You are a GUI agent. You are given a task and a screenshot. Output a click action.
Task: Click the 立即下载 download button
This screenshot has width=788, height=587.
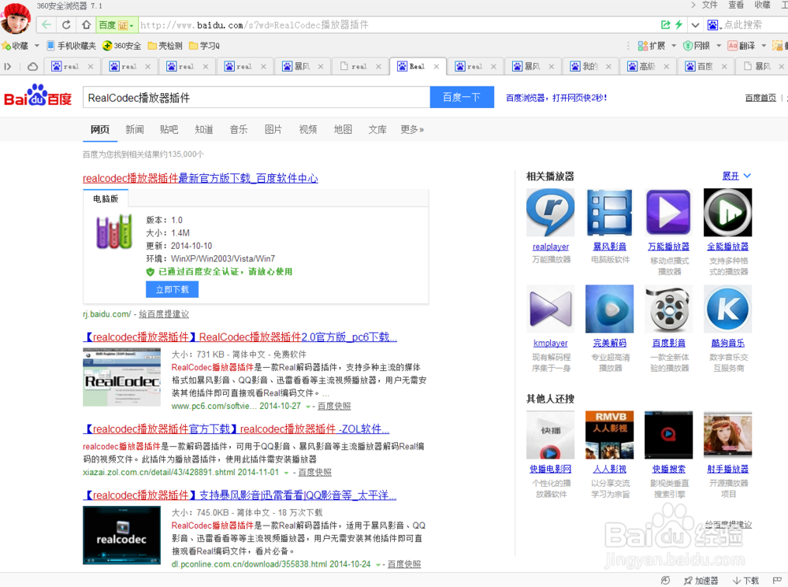(173, 289)
